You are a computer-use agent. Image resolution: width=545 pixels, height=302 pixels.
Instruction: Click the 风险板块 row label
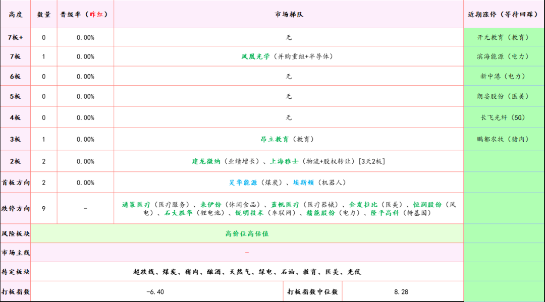pos(16,233)
